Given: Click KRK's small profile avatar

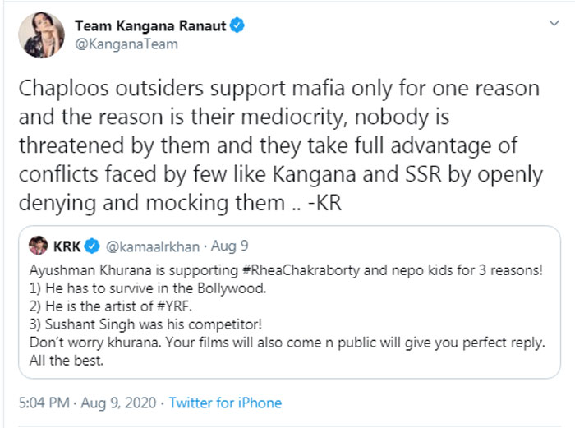Looking at the screenshot, I should pos(38,246).
